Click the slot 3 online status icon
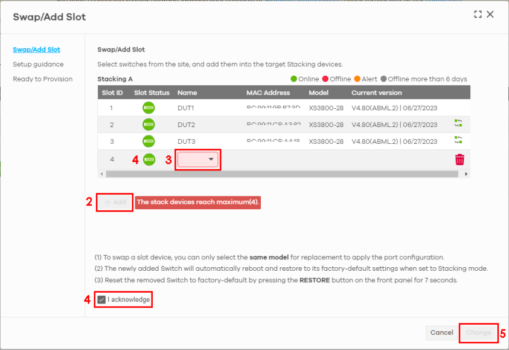The width and height of the screenshot is (509, 350). click(x=149, y=141)
